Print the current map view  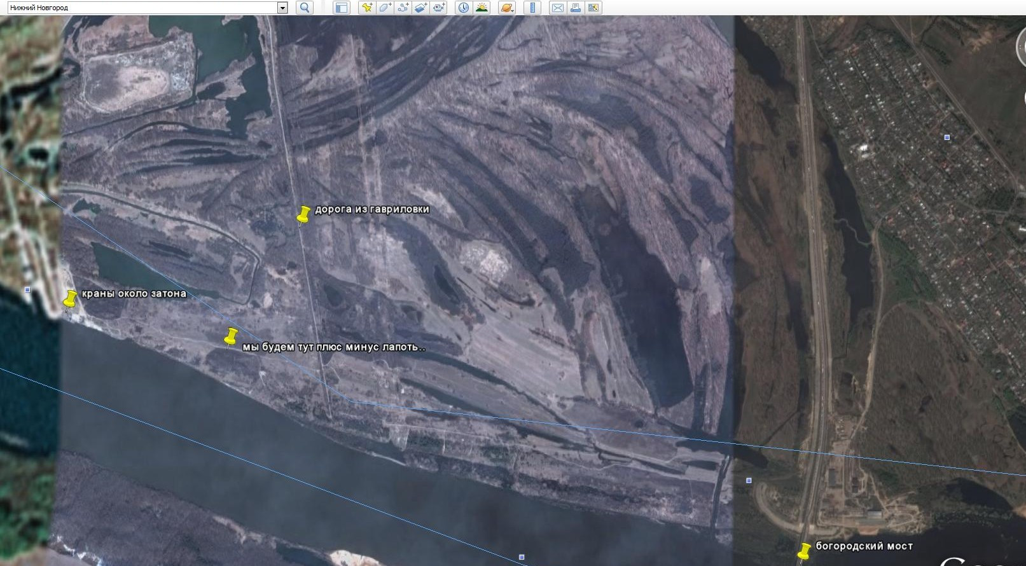(x=576, y=8)
